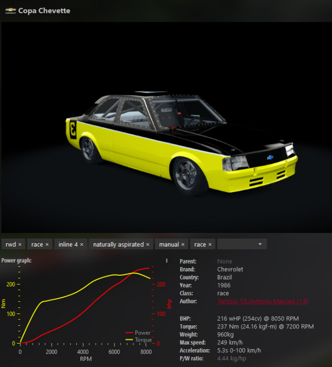Open the author link Tarcisio TJL/Antonio Massad
The image size is (332, 367).
263,301
